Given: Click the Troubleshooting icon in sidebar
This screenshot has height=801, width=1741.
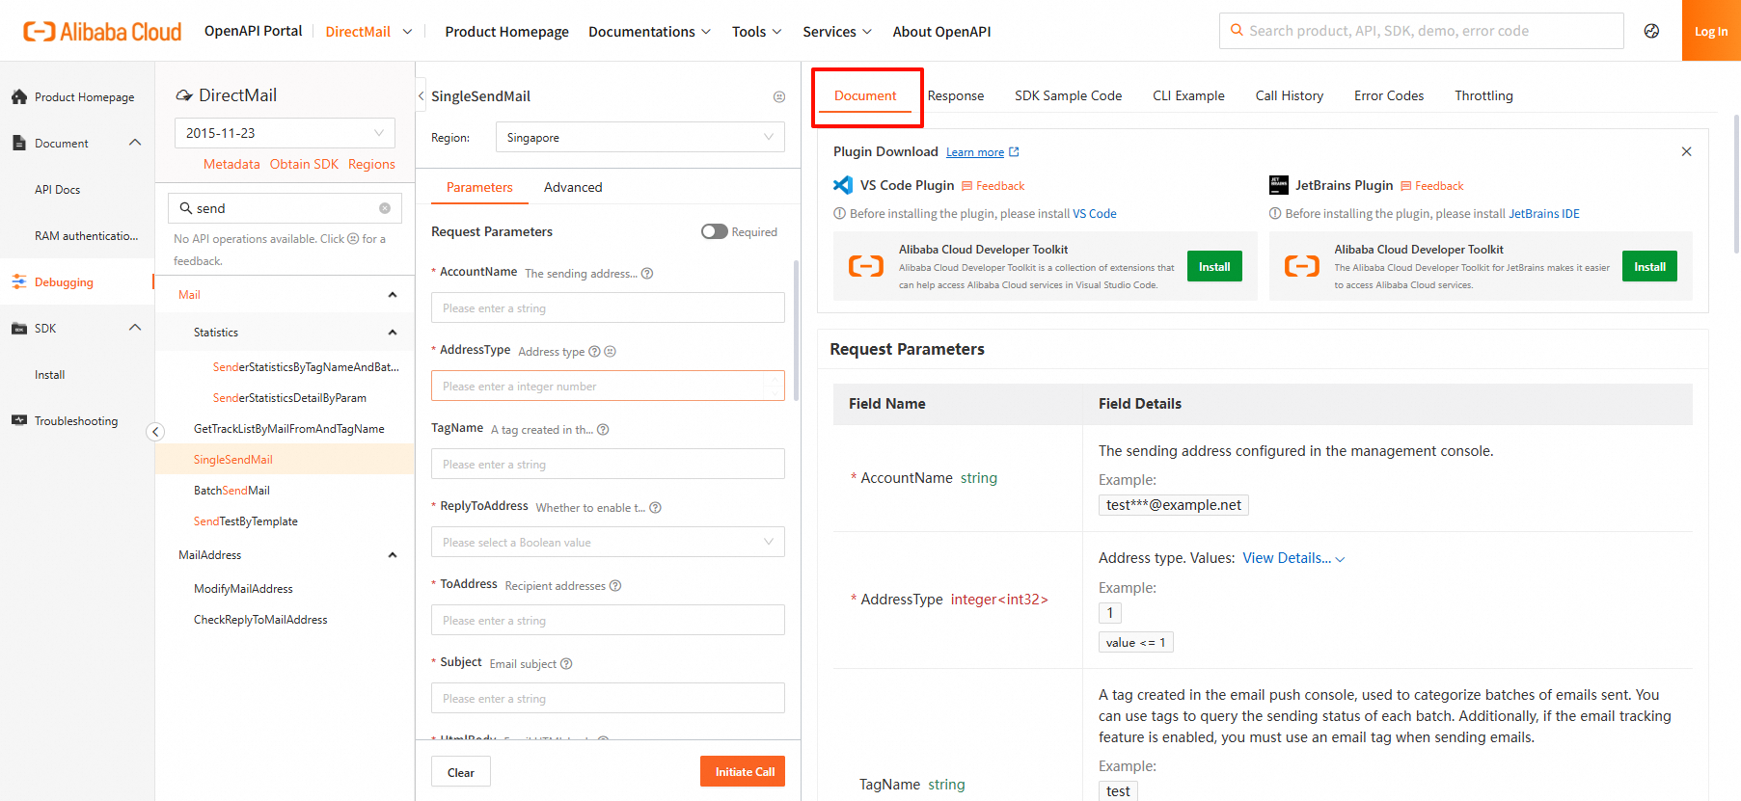Looking at the screenshot, I should click(18, 420).
